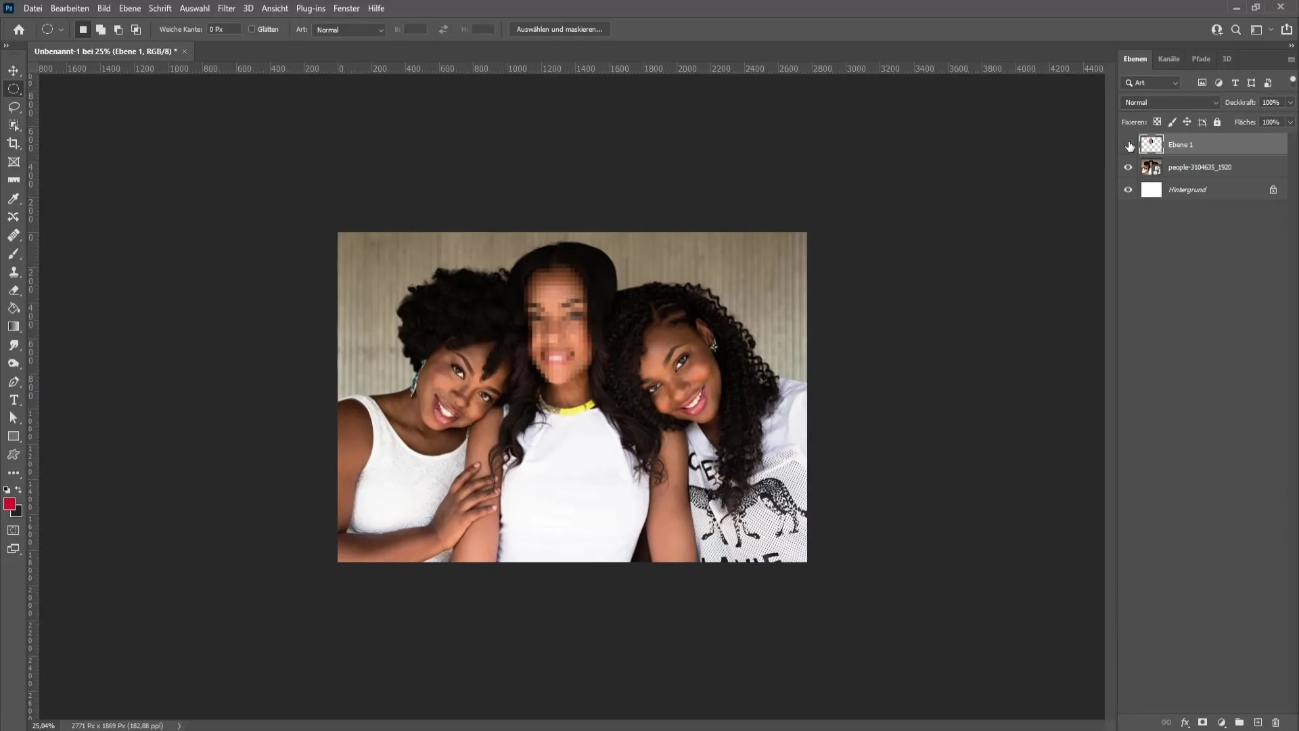Viewport: 1299px width, 731px height.
Task: Select the Eraser tool
Action: [x=14, y=290]
